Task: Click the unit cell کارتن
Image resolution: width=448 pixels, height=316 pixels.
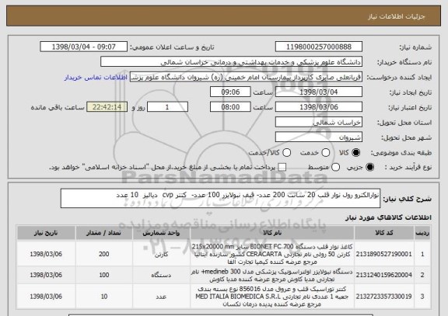Action: click(161, 254)
